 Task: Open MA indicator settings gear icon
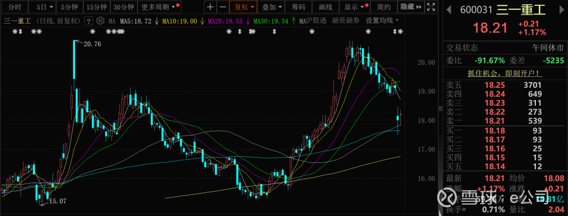tap(100, 21)
